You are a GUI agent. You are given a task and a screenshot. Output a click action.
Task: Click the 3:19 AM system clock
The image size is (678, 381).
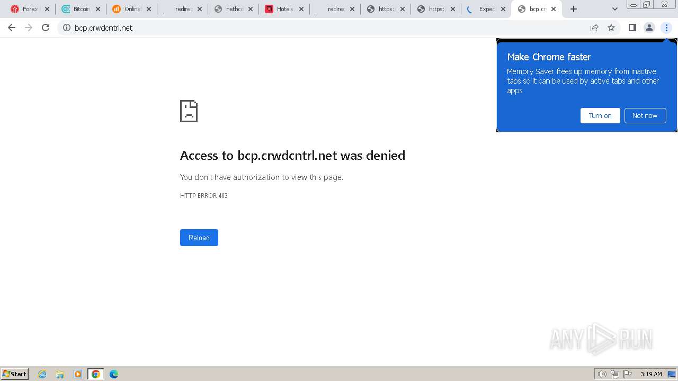pos(651,374)
